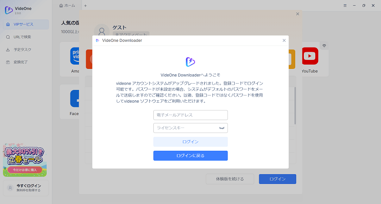Click the scrollbar in the guest panel
The image size is (381, 204).
coord(295,106)
